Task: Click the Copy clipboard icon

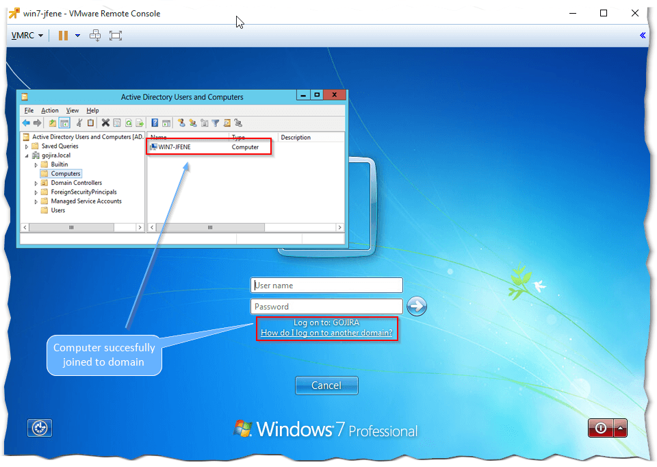Action: click(x=90, y=123)
